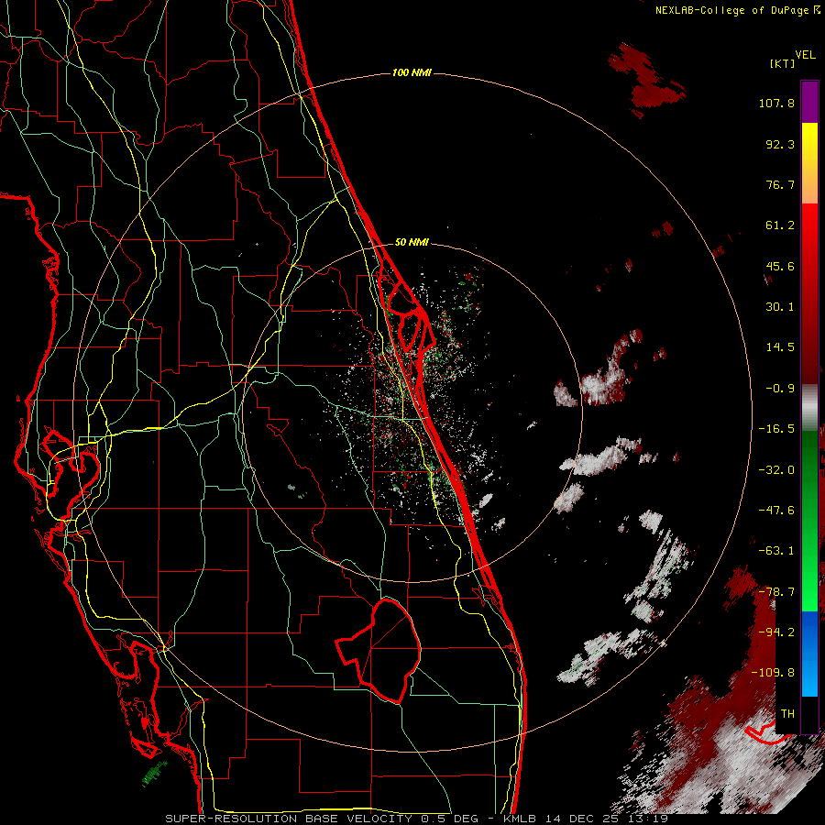Click the -47.6 velocity scale value
This screenshot has width=825, height=825.
776,511
